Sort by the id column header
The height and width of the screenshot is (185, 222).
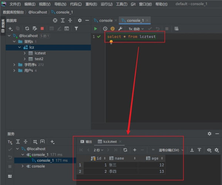(x=98, y=158)
